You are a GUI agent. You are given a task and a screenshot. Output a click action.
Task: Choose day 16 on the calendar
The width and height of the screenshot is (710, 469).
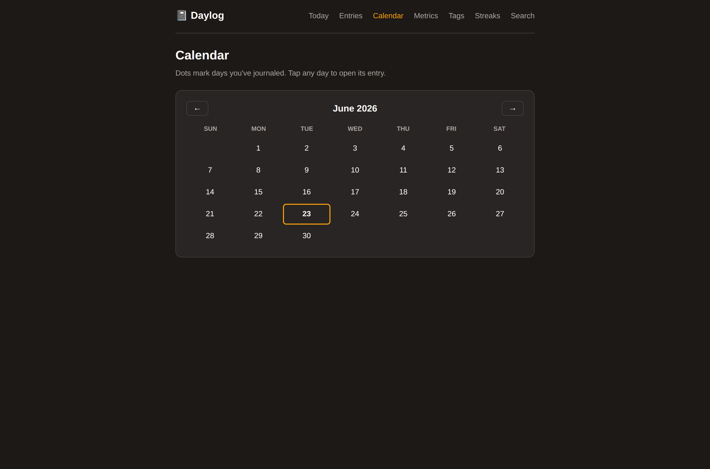coord(306,192)
